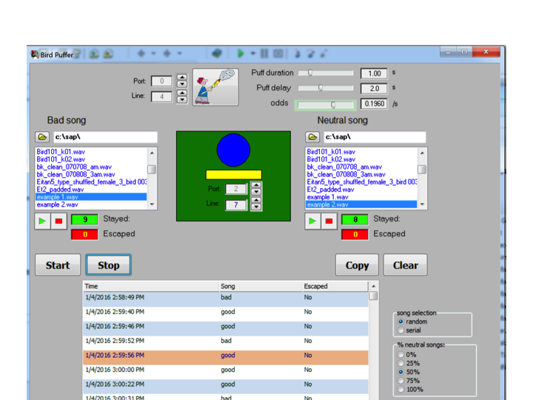533x400 pixels.
Task: Stop Neutral song playback with red square
Action: click(x=329, y=220)
